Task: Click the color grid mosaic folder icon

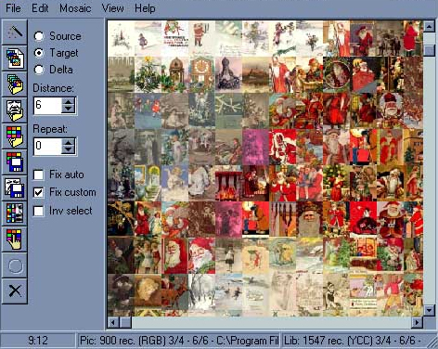Action: 15,136
